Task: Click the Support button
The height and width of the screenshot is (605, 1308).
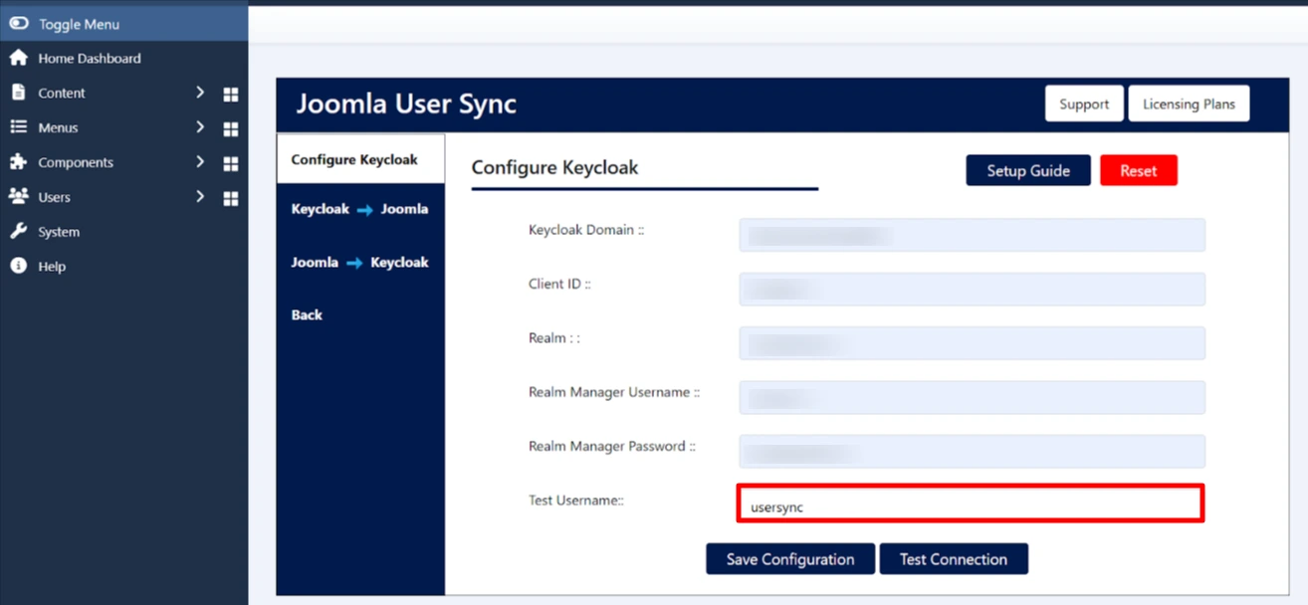Action: [1084, 103]
